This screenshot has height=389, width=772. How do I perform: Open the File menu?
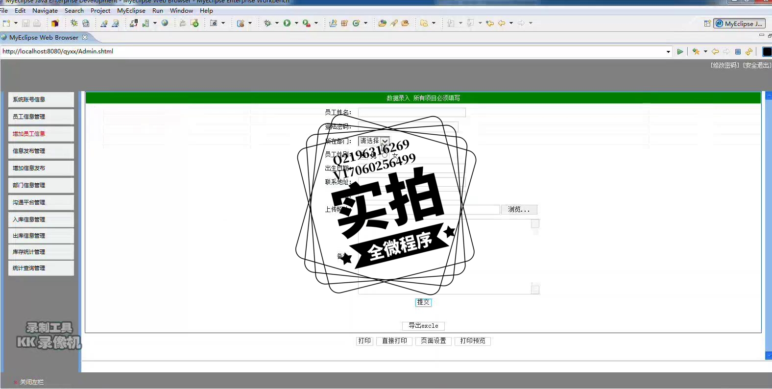(x=4, y=10)
